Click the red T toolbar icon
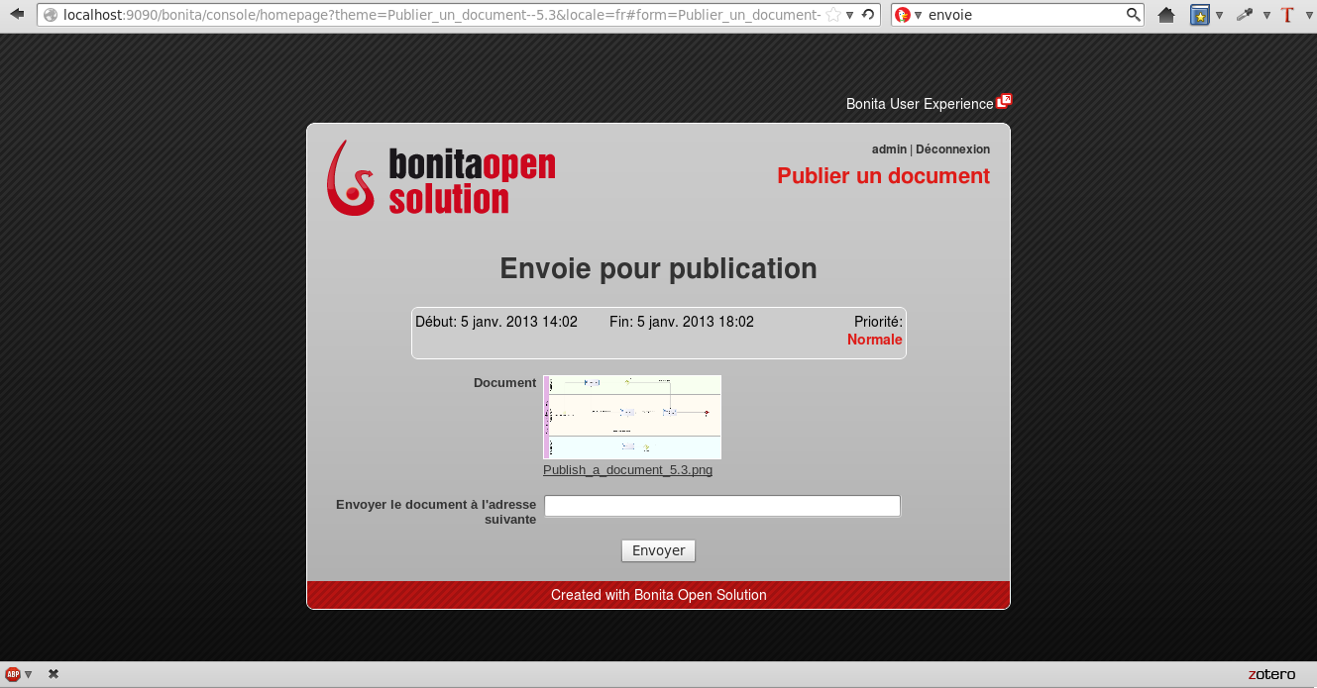The height and width of the screenshot is (688, 1317). [1287, 15]
